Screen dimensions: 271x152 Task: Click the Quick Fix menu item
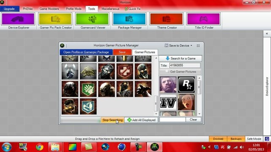click(x=133, y=9)
